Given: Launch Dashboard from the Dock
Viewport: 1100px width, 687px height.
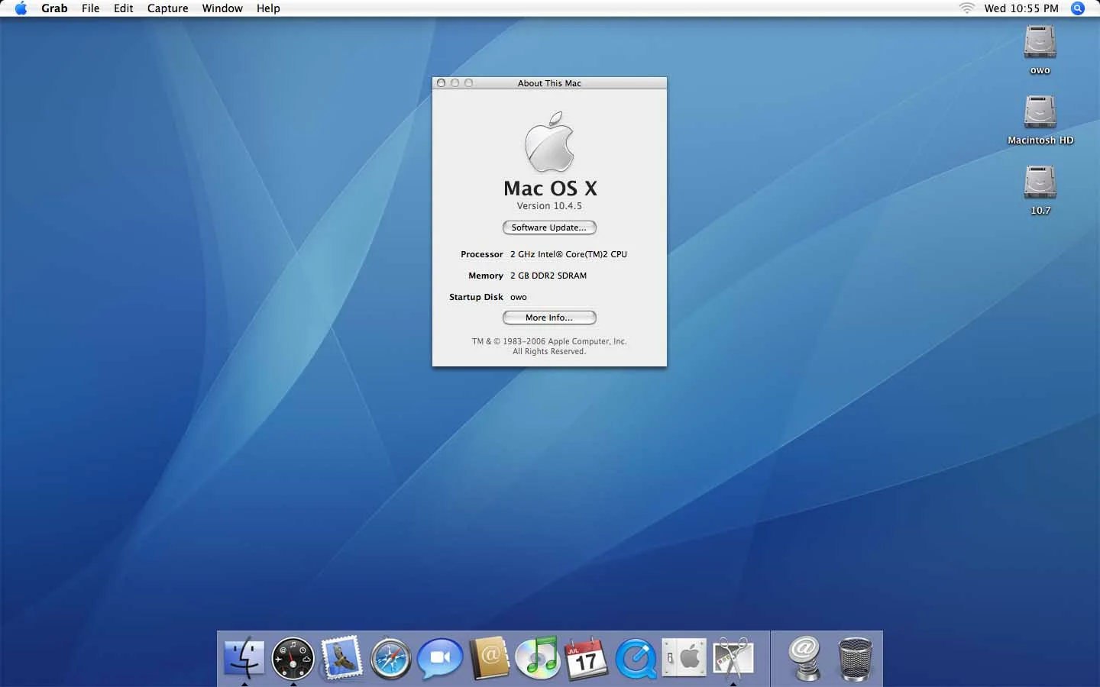Looking at the screenshot, I should tap(293, 658).
